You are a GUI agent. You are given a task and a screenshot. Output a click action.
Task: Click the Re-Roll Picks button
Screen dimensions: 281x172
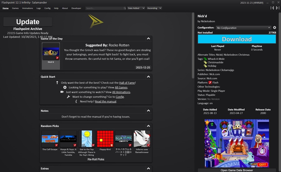[x=96, y=159]
